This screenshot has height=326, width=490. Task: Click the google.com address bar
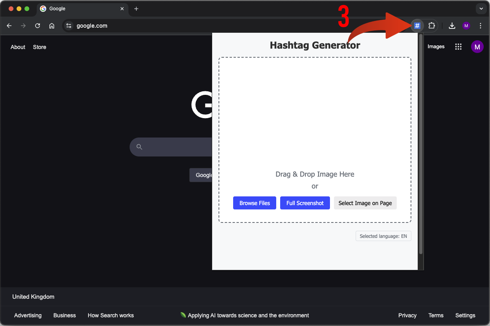[237, 26]
